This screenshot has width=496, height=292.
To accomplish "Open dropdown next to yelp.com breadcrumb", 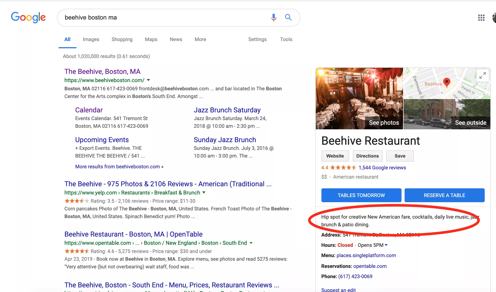I will tap(204, 192).
